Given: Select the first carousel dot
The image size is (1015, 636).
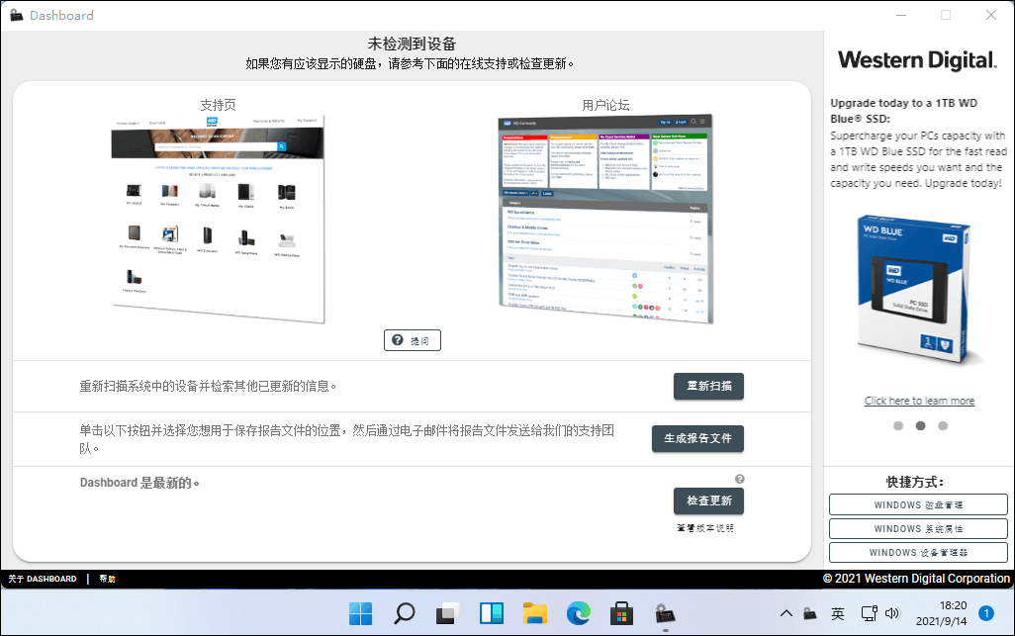Looking at the screenshot, I should tap(898, 425).
